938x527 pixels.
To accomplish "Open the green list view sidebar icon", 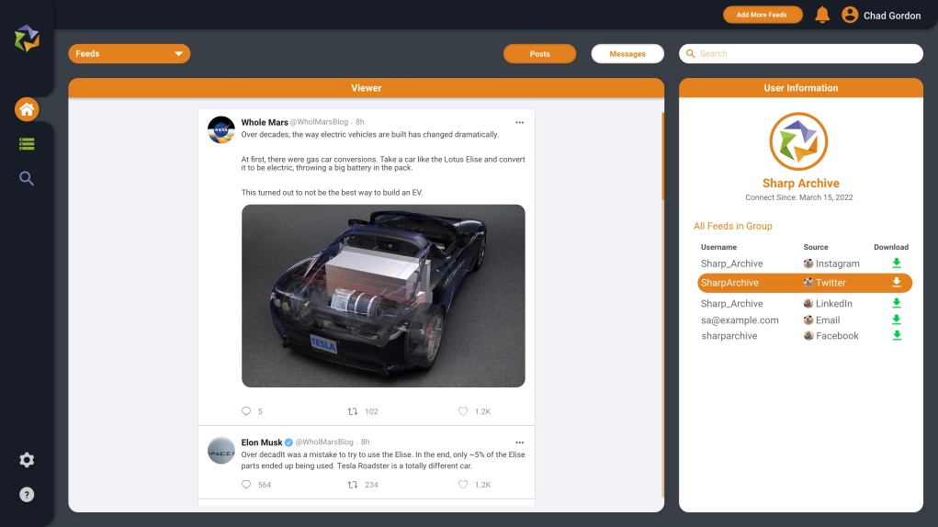I will point(27,144).
